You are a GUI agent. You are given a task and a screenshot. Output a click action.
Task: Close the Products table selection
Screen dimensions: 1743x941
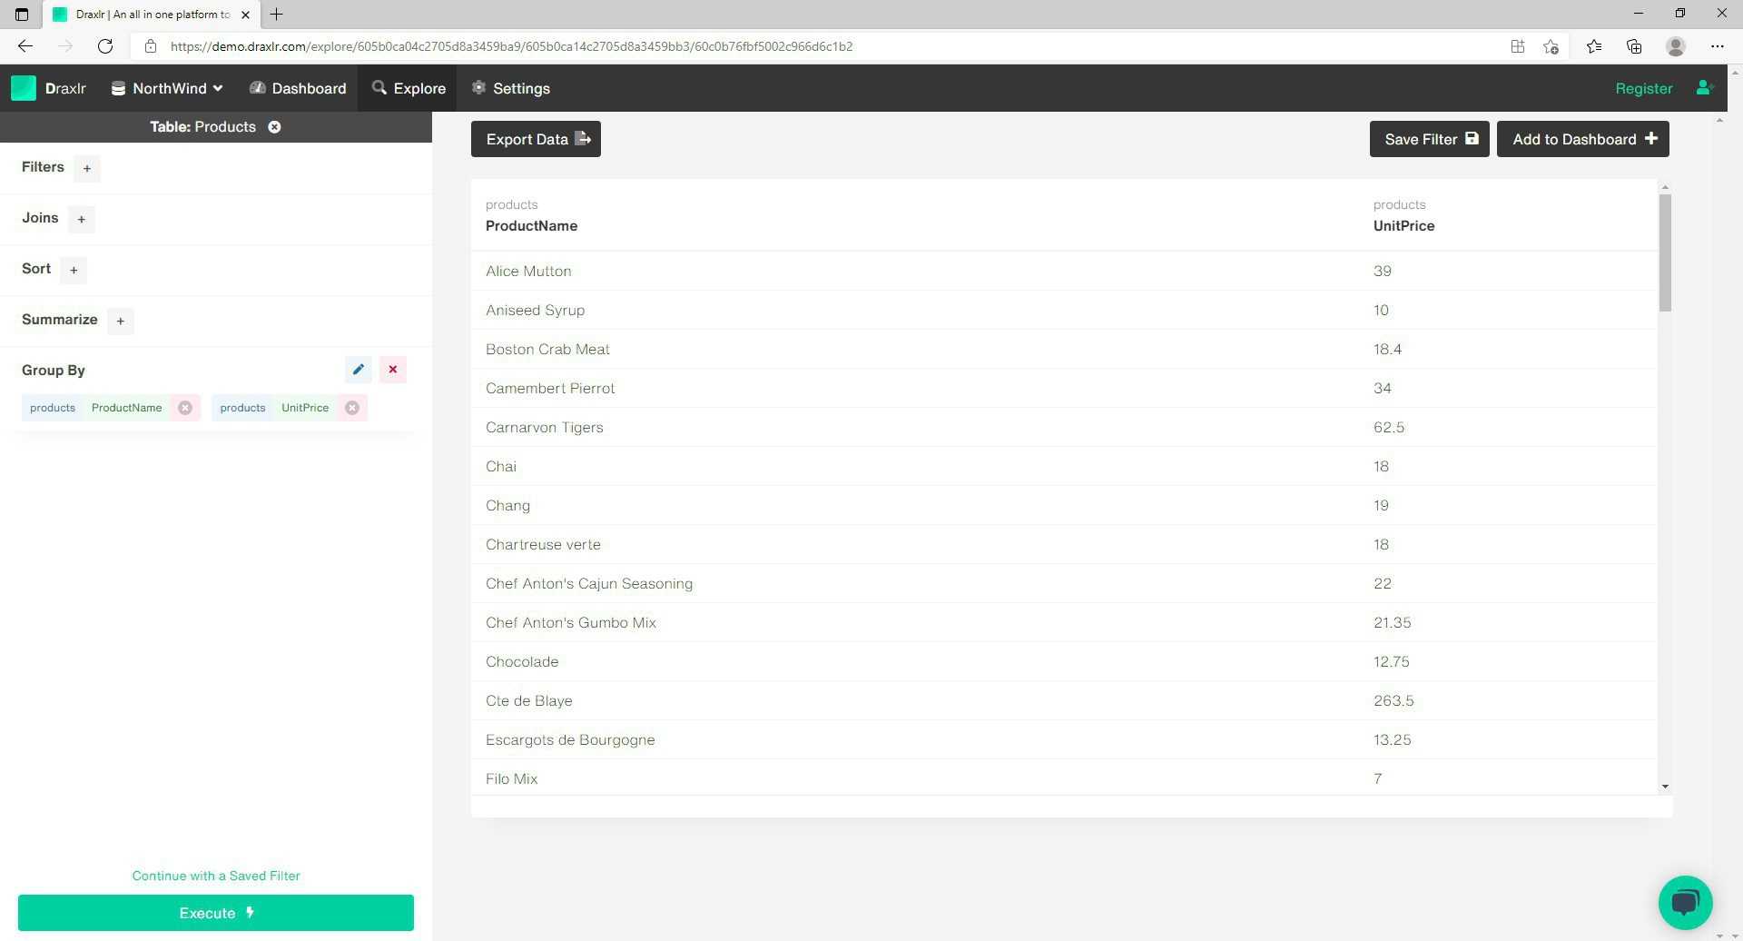coord(274,127)
